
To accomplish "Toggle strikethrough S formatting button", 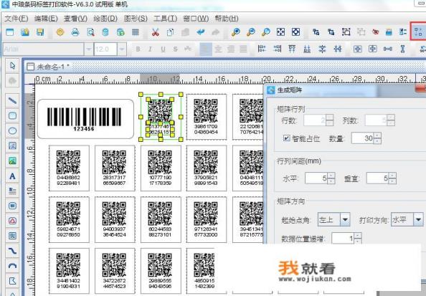I will point(175,49).
